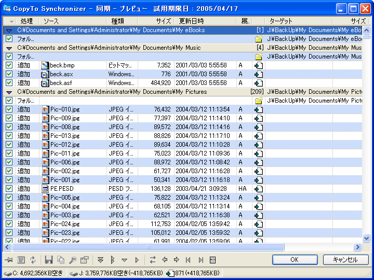This screenshot has height=280, width=374.
Task: Click the list view icon at toolbar end
Action: coord(212,260)
